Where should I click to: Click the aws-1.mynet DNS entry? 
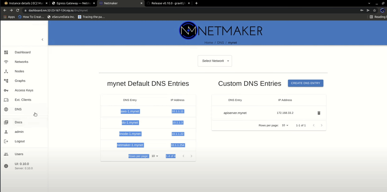point(130,111)
